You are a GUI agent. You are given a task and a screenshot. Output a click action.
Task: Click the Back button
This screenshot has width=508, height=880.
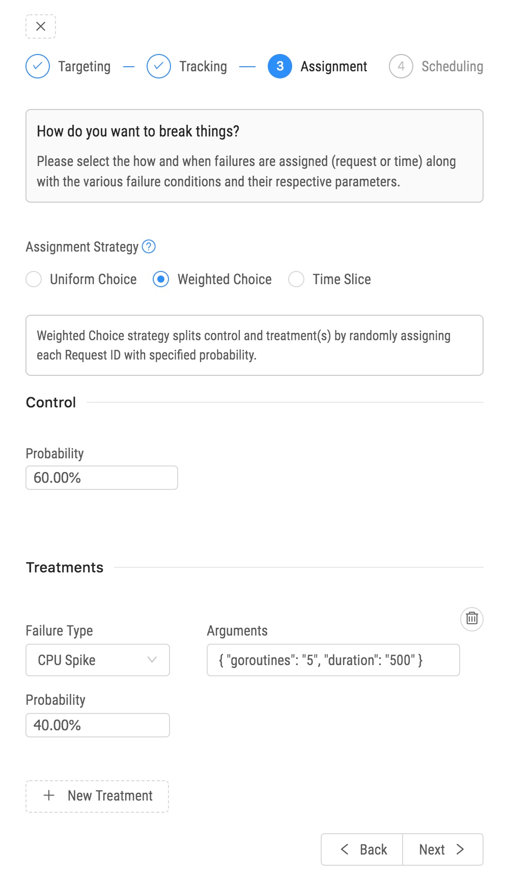[x=362, y=849]
